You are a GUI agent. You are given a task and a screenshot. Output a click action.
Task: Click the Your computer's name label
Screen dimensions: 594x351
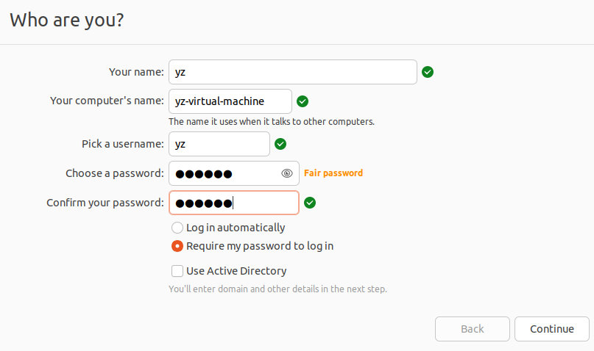tap(107, 101)
